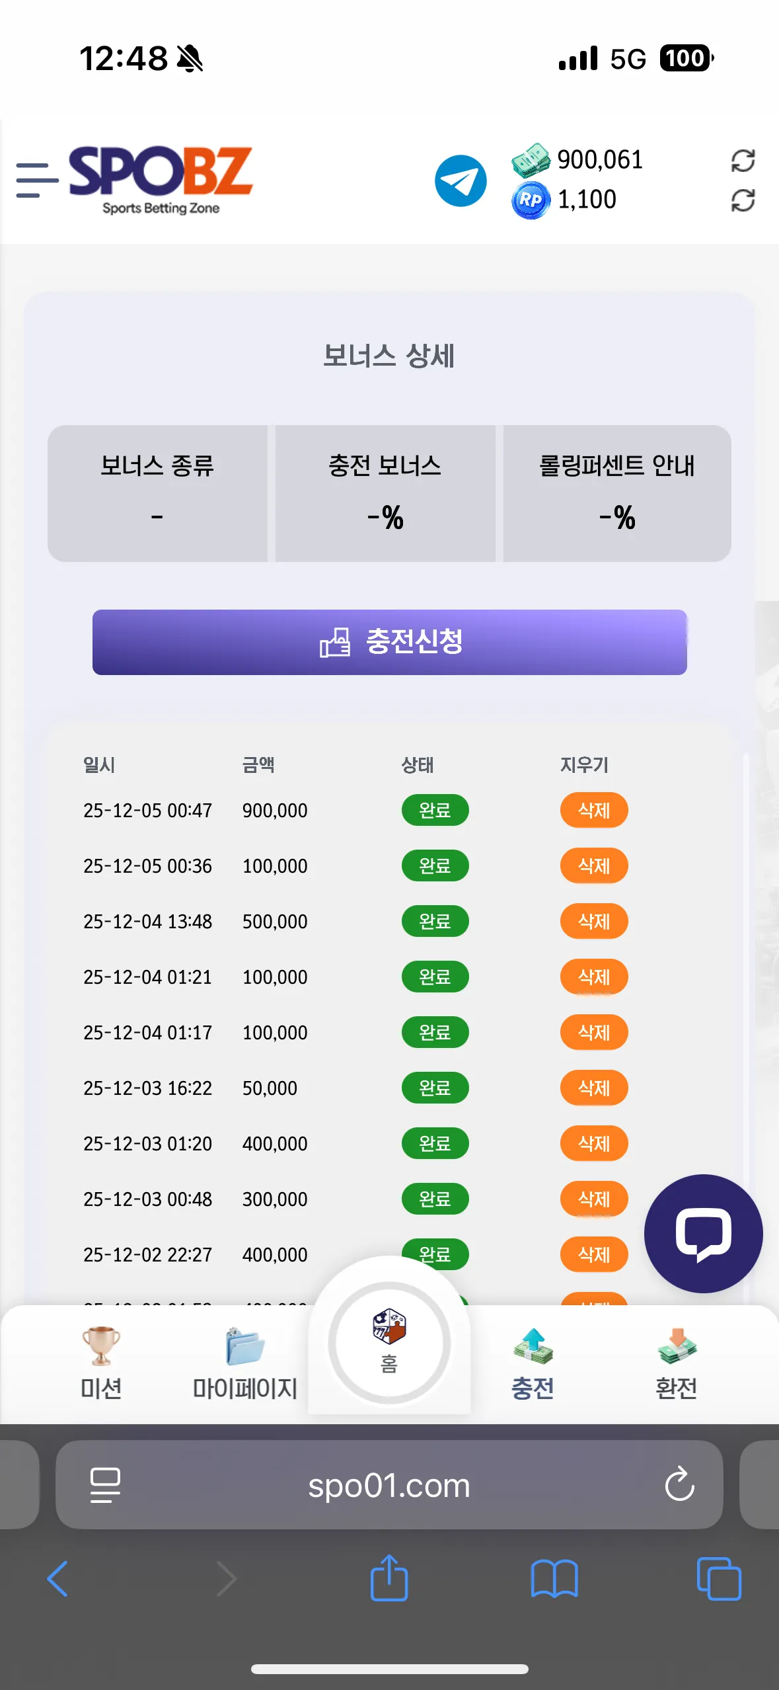Open the hamburger menu beside SPOBZ logo
Viewport: 779px width, 1690px height.
37,181
